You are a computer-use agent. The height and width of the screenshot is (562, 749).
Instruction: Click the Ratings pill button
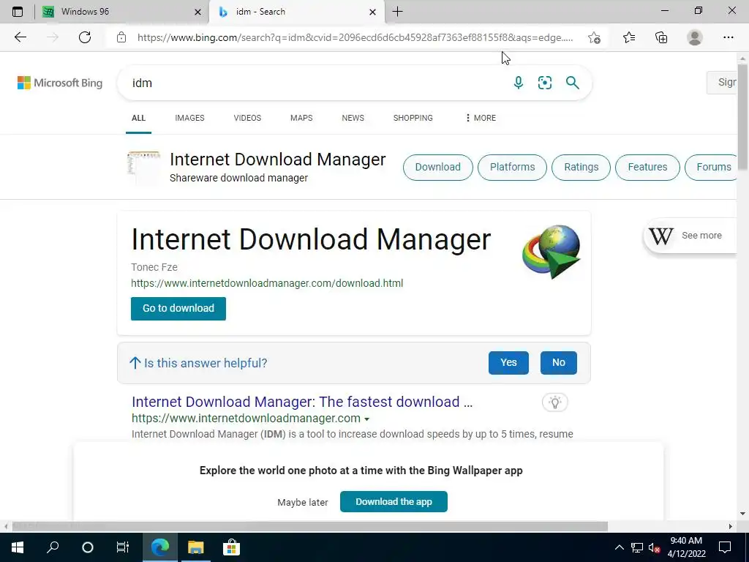tap(581, 168)
